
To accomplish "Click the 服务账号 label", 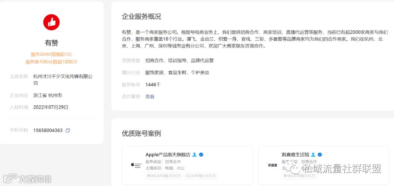I will [x=131, y=85].
